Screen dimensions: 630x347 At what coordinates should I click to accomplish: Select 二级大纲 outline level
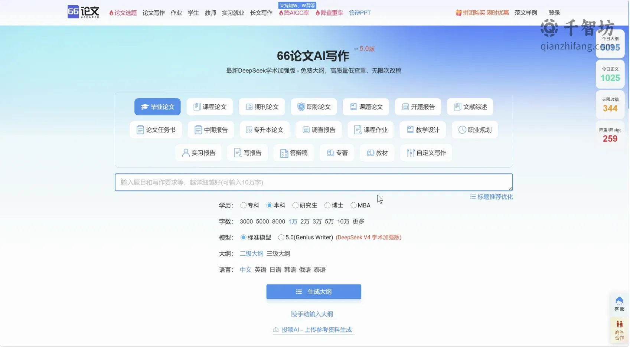(x=251, y=253)
